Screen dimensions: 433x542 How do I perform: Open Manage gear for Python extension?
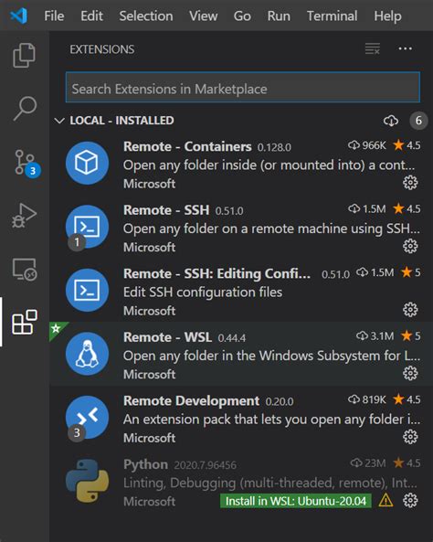pos(410,501)
